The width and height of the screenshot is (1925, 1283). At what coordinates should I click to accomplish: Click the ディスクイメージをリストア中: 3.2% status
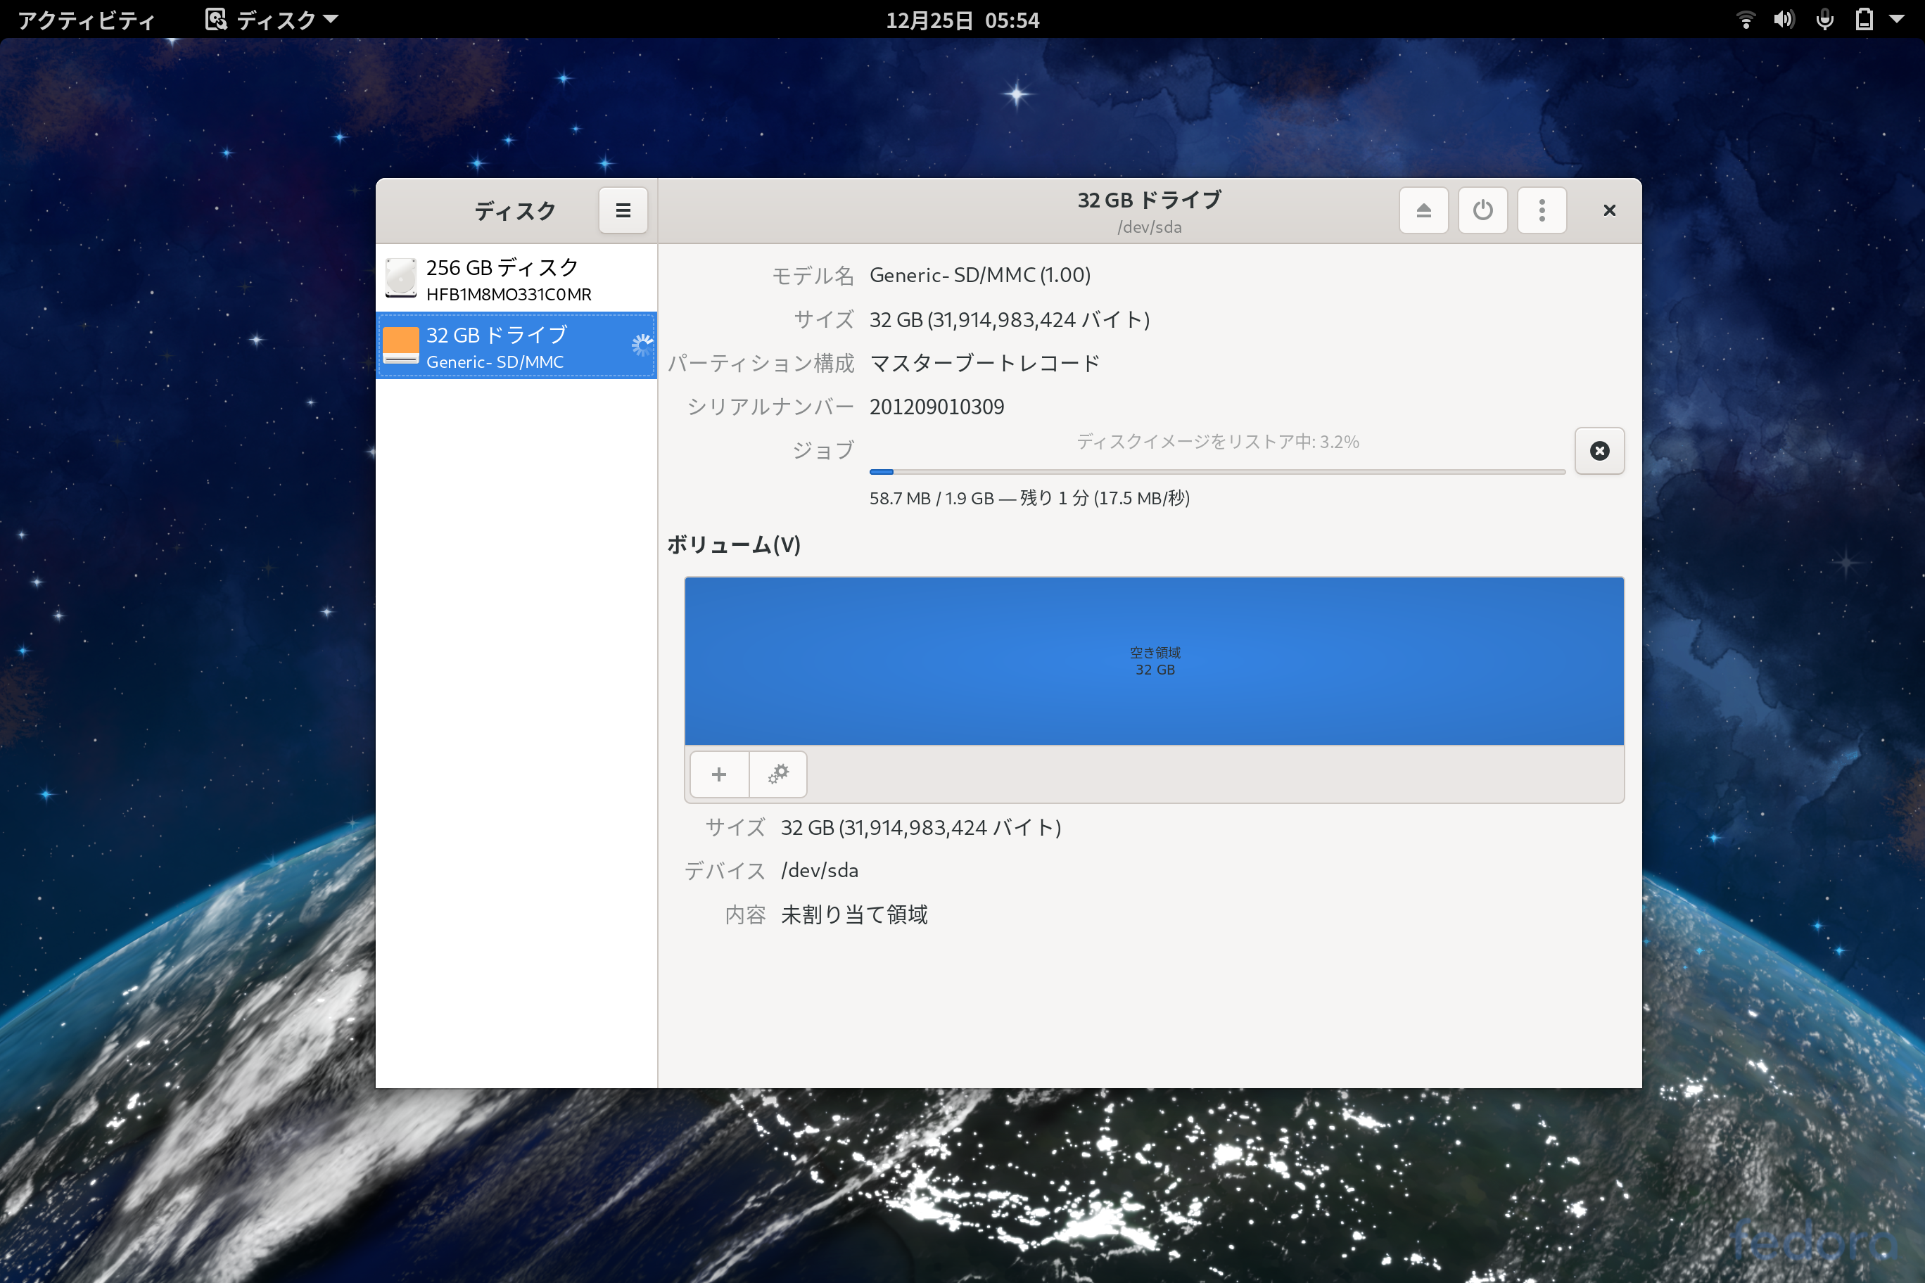pyautogui.click(x=1217, y=442)
